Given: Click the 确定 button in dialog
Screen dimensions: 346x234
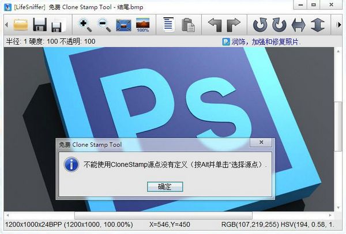Looking at the screenshot, I should [x=165, y=187].
